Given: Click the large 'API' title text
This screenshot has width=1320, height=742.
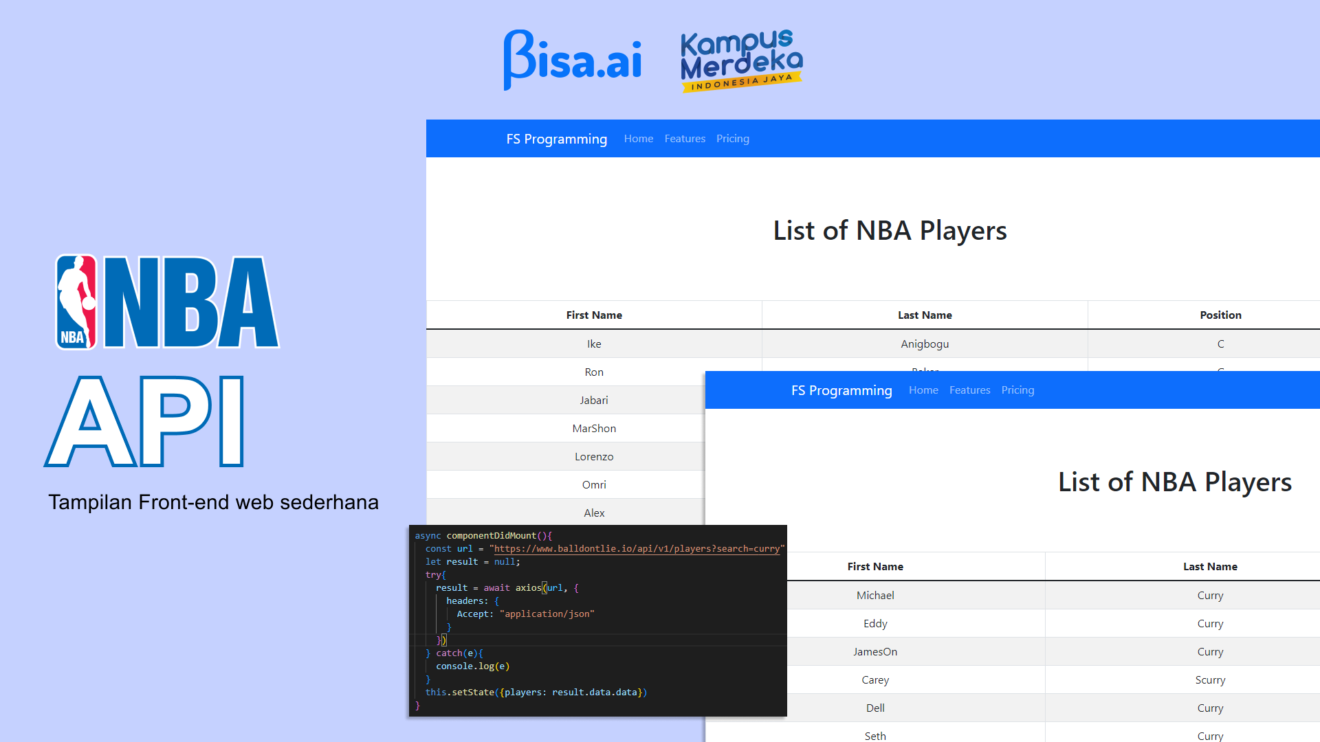Looking at the screenshot, I should point(144,421).
